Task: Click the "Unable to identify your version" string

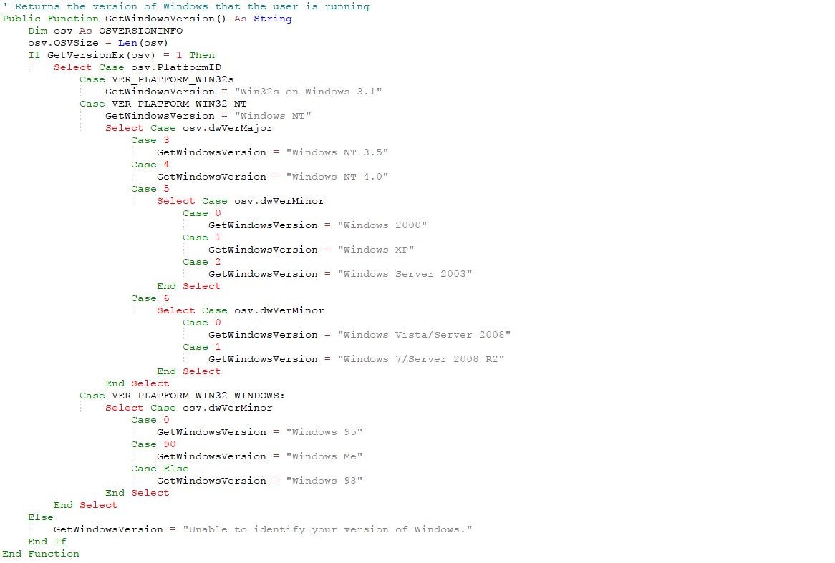Action: 327,529
